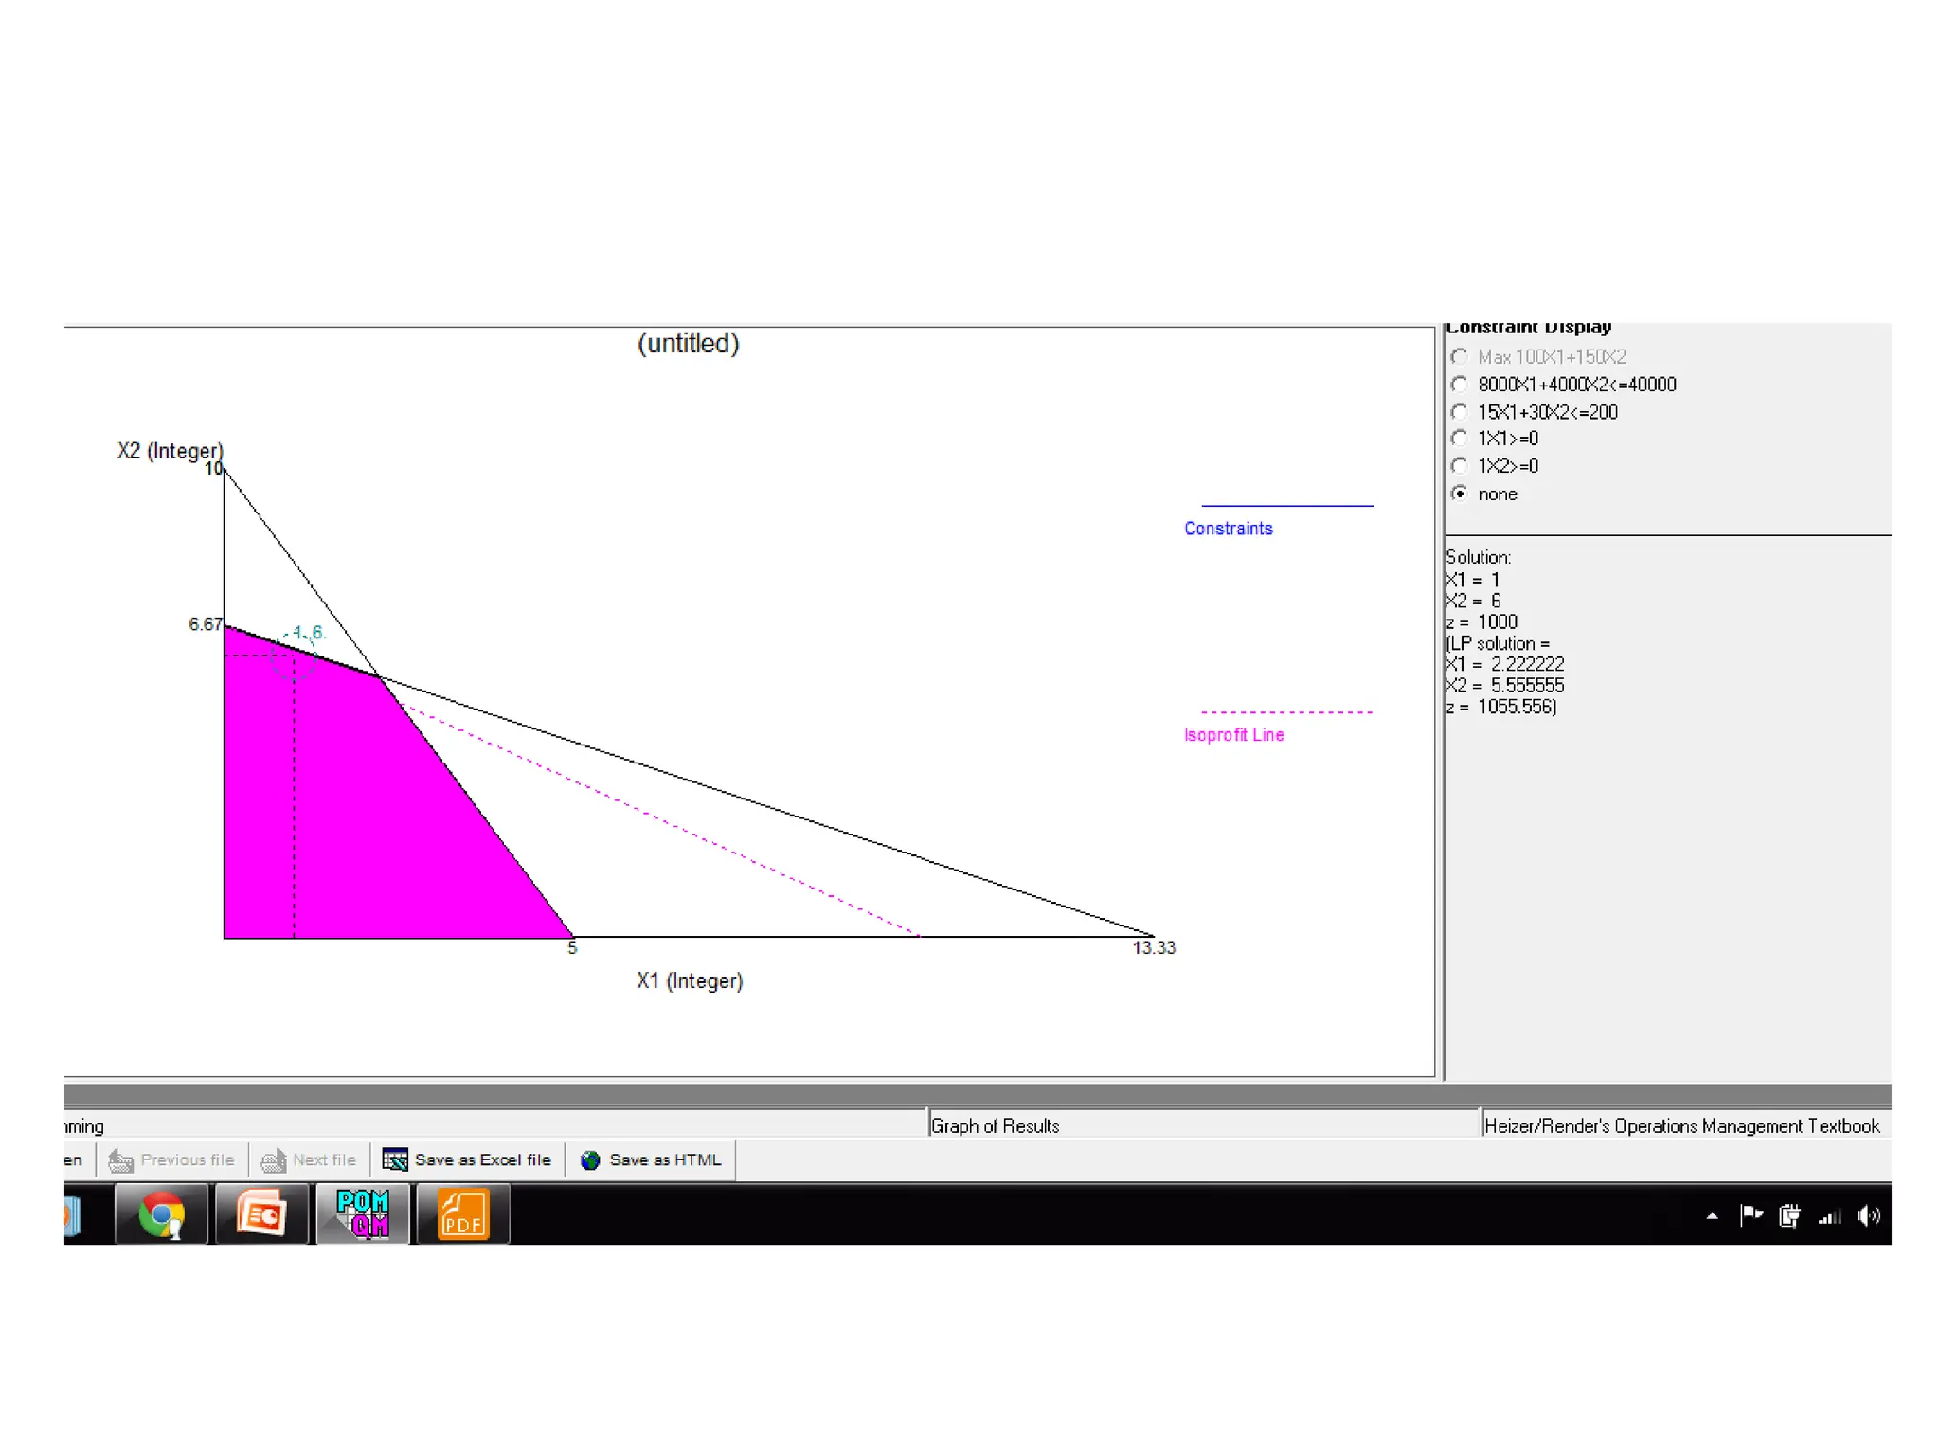
Task: Click the Previous file button
Action: pos(172,1159)
